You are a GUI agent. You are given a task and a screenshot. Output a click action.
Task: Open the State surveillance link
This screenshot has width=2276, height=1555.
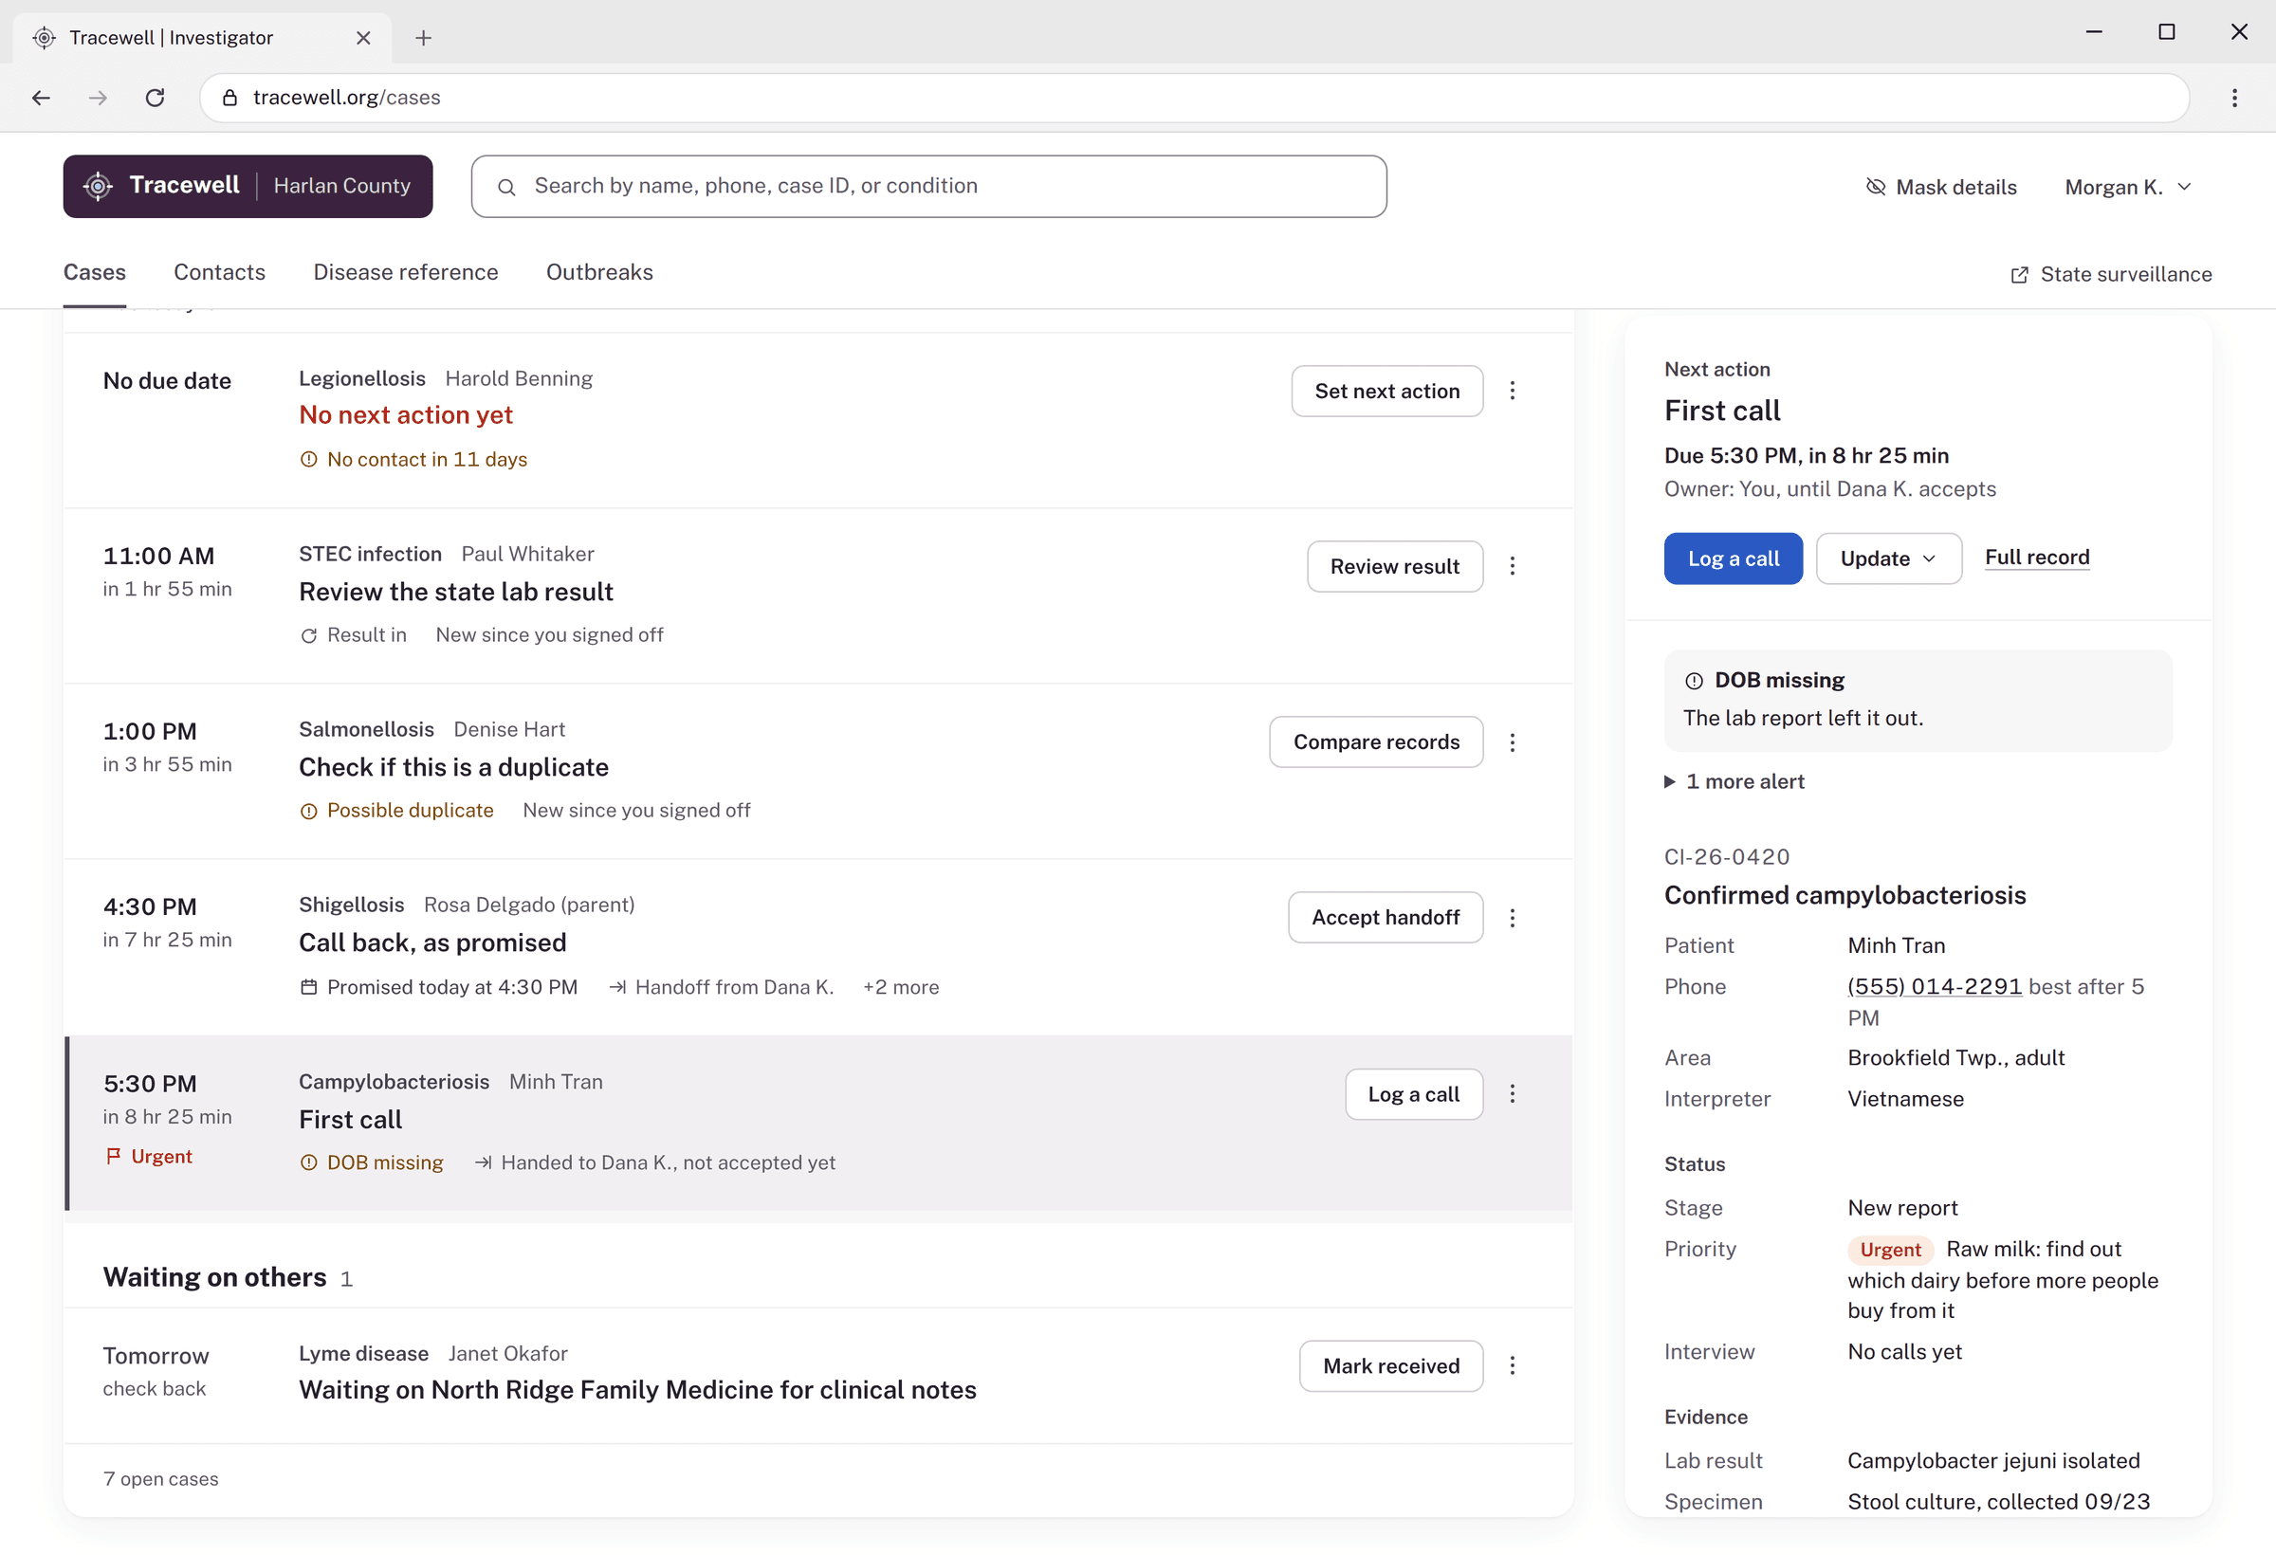click(x=2110, y=274)
